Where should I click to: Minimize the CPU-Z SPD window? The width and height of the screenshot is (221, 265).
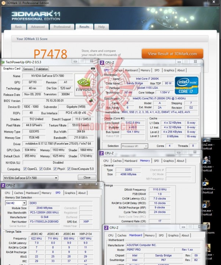click(80, 184)
